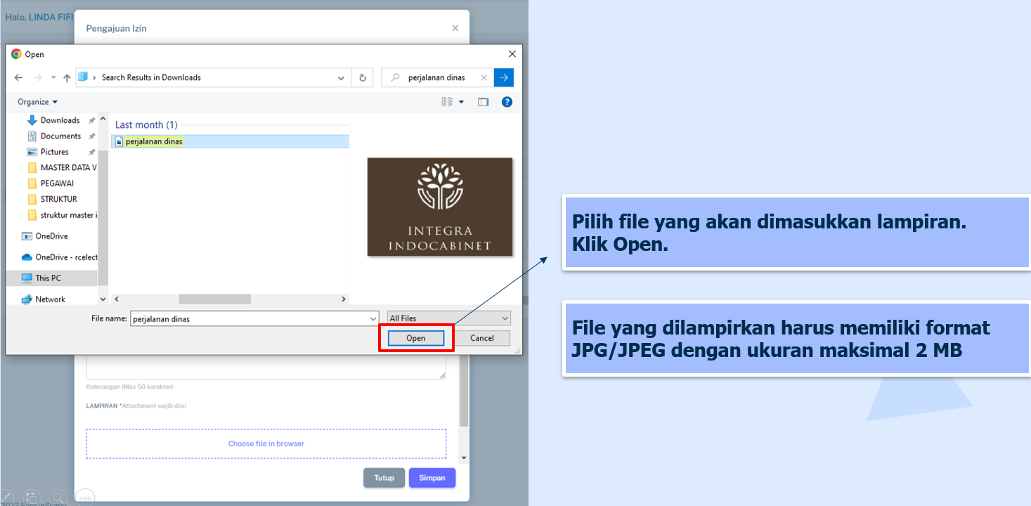Open the file dialog help icon
The height and width of the screenshot is (506, 1031).
click(x=507, y=102)
